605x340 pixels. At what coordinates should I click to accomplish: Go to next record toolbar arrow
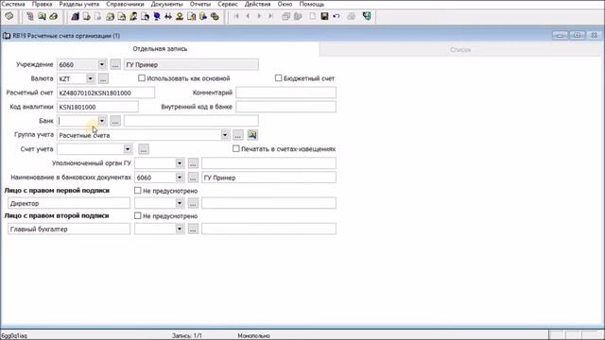(x=259, y=16)
